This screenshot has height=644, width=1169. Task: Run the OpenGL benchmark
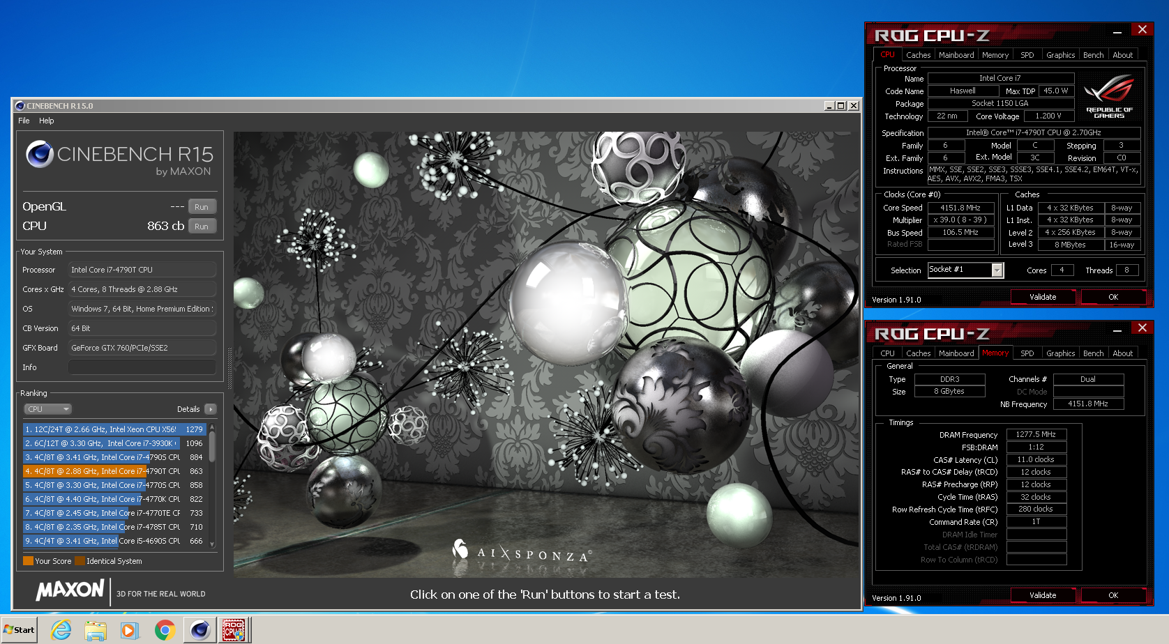tap(202, 207)
